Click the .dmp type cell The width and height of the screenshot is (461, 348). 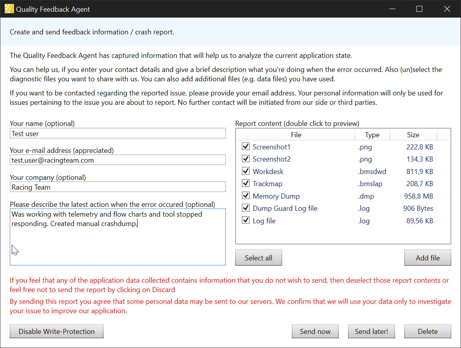click(x=366, y=196)
